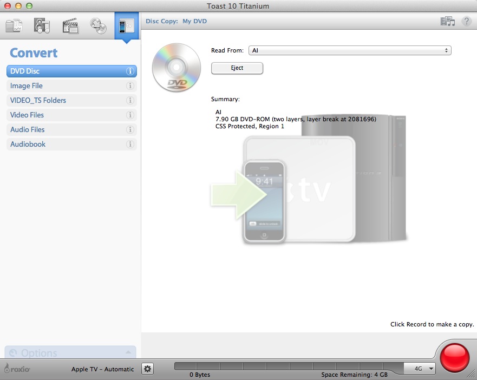
Task: Select Audio Files in Convert list
Action: click(x=71, y=129)
